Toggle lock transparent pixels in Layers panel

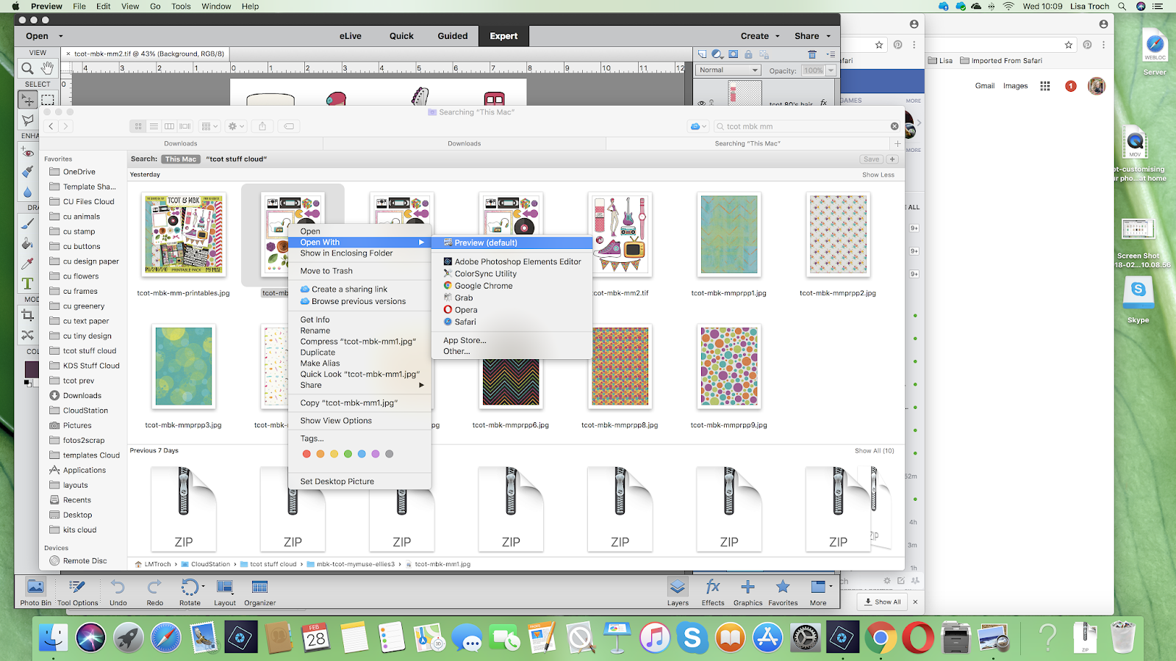(764, 54)
